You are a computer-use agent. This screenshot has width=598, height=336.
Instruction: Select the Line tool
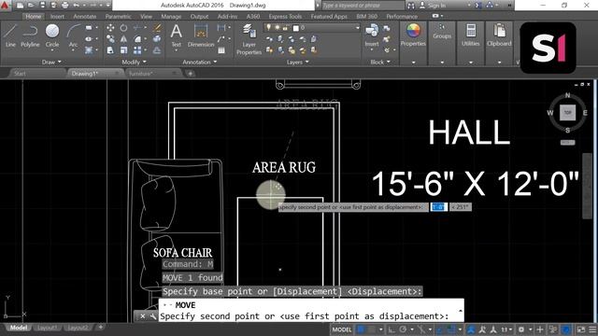(x=10, y=35)
